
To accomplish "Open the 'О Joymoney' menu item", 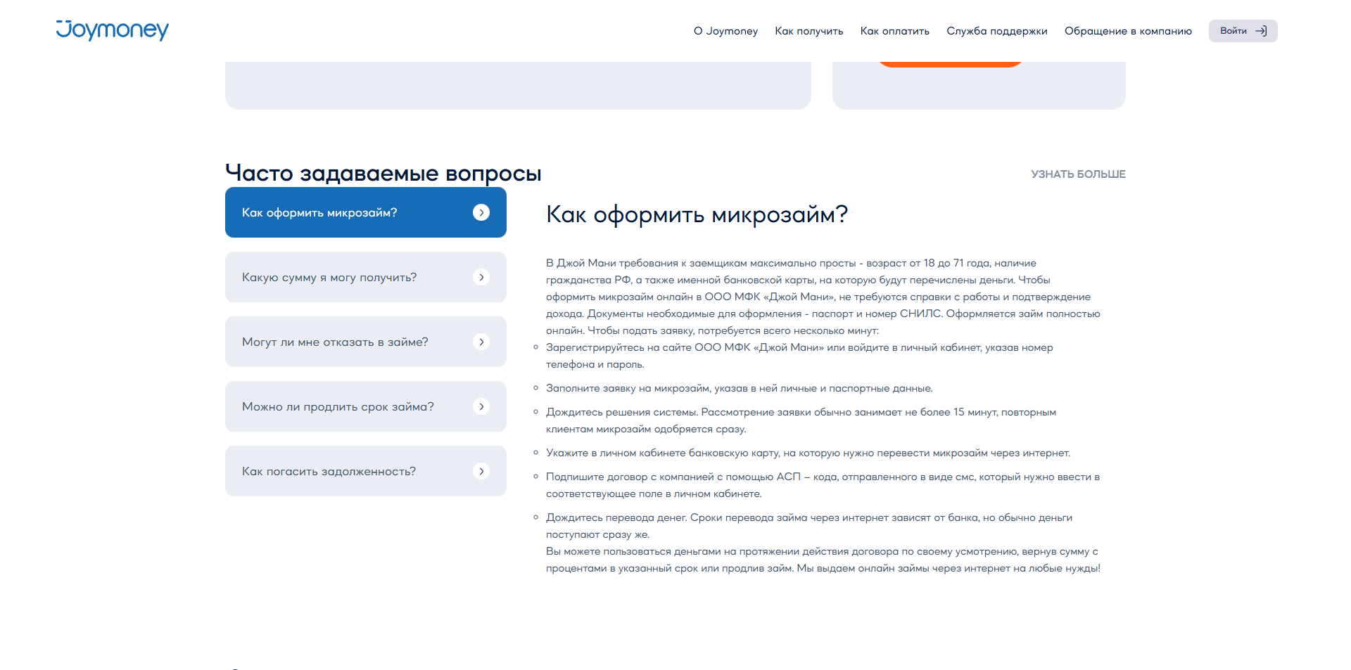I will click(x=725, y=30).
